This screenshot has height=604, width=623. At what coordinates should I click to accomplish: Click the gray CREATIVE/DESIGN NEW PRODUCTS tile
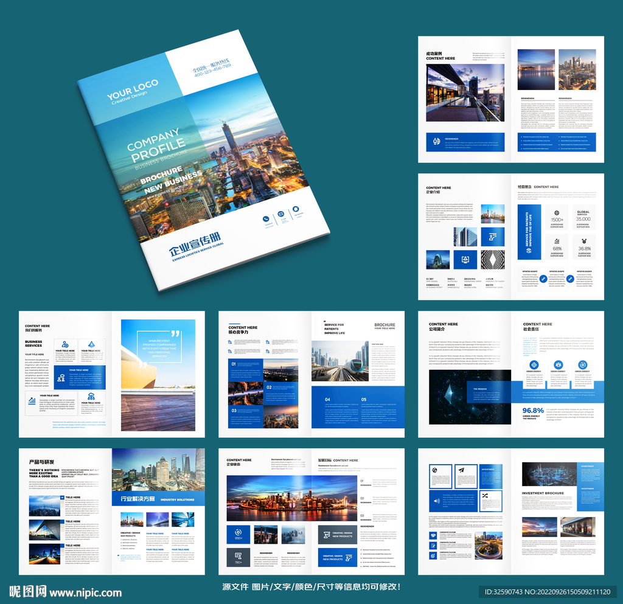click(x=337, y=535)
